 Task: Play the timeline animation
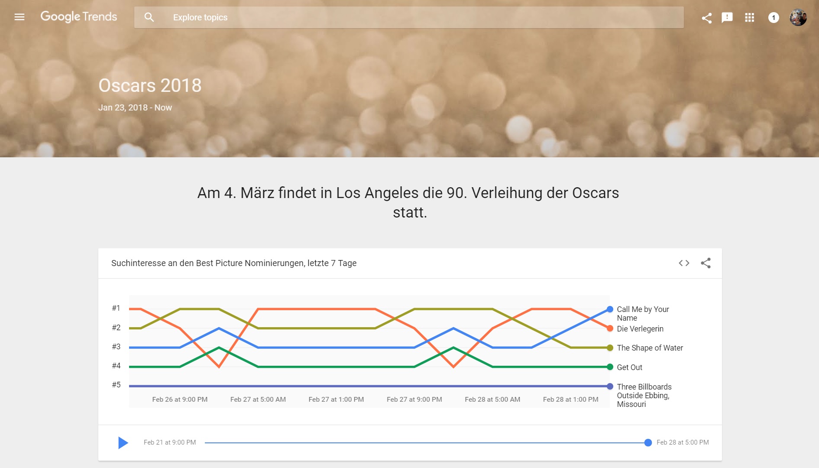(123, 442)
